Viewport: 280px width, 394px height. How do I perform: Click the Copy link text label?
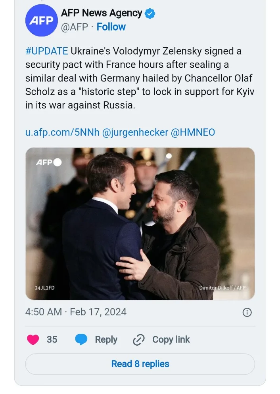coord(171,340)
